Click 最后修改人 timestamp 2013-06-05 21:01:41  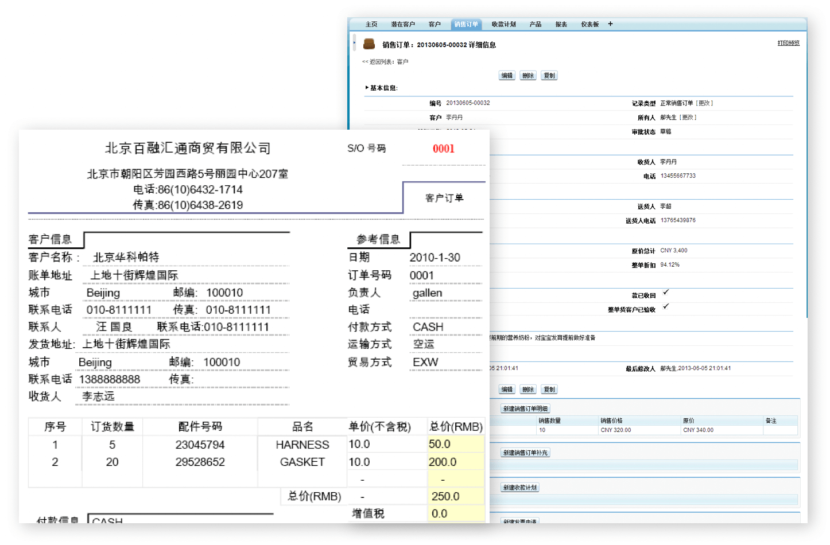[x=704, y=368]
